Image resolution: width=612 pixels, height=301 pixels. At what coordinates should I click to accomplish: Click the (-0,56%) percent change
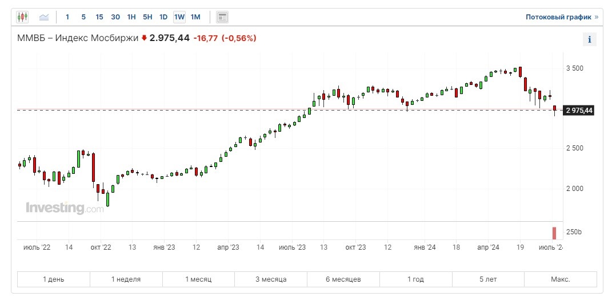click(x=239, y=38)
